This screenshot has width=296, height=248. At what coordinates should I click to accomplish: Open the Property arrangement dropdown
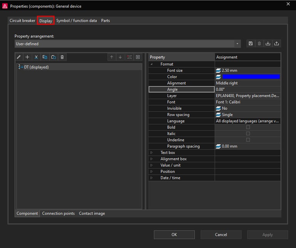click(237, 44)
